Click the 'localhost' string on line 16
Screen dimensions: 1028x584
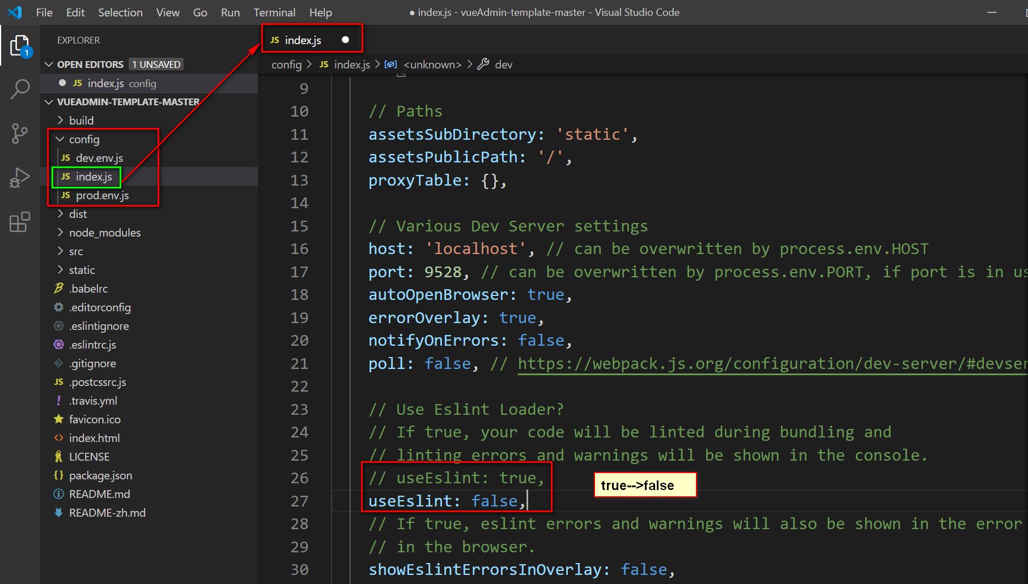(475, 248)
